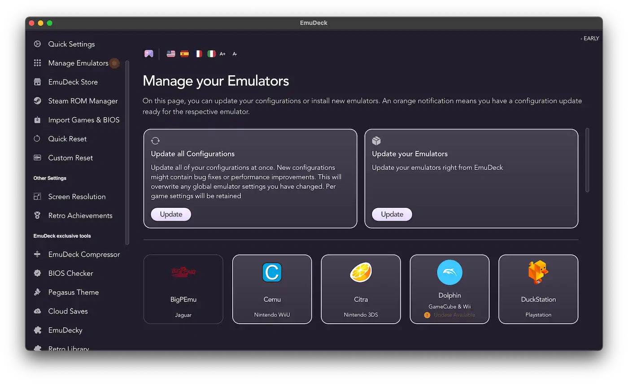628x384 pixels.
Task: Select Quick Reset in the sidebar
Action: click(68, 139)
